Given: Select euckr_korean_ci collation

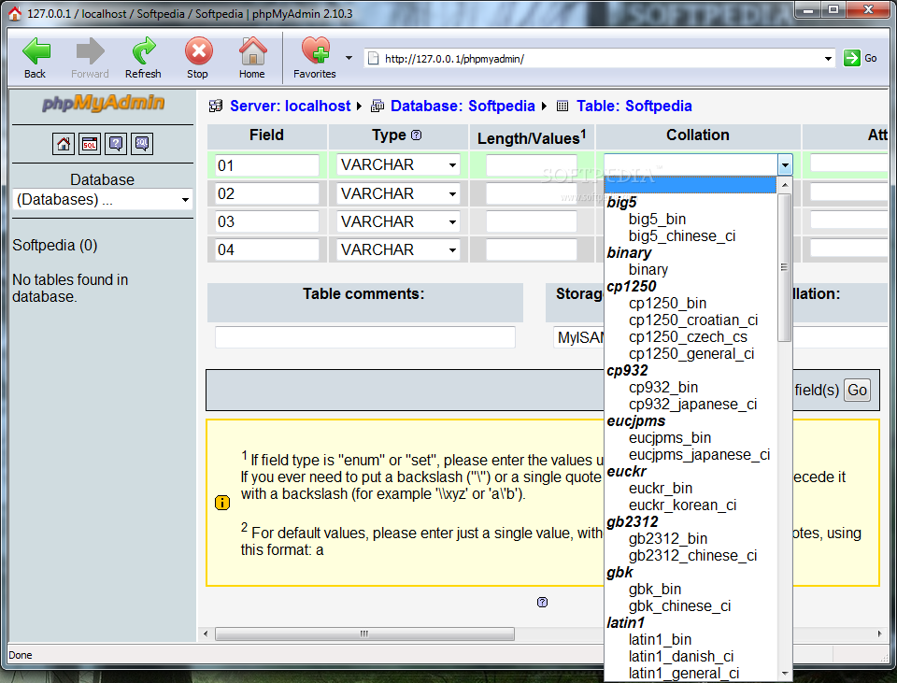Looking at the screenshot, I should point(682,505).
